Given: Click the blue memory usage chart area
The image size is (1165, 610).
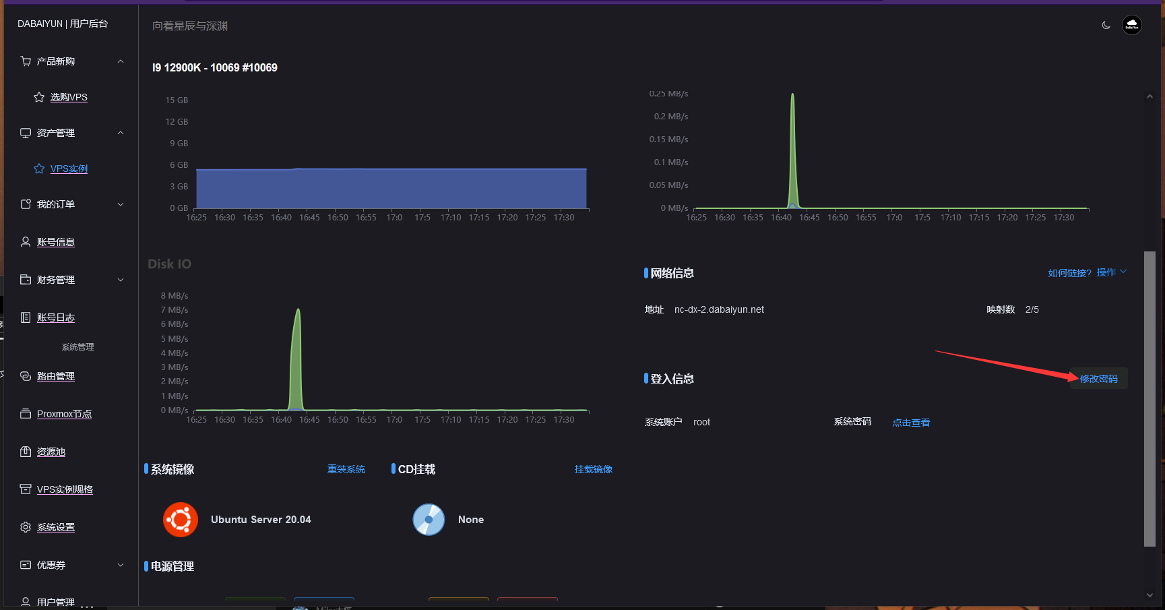Looking at the screenshot, I should [391, 188].
